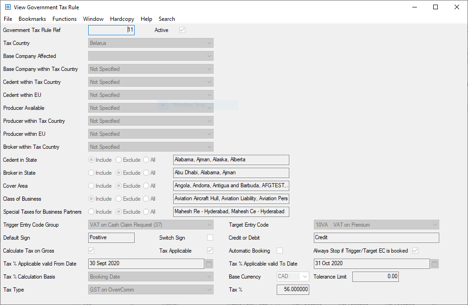Viewport: 468px width, 305px height.
Task: Toggle the Automatic Booking checkbox
Action: (x=280, y=251)
